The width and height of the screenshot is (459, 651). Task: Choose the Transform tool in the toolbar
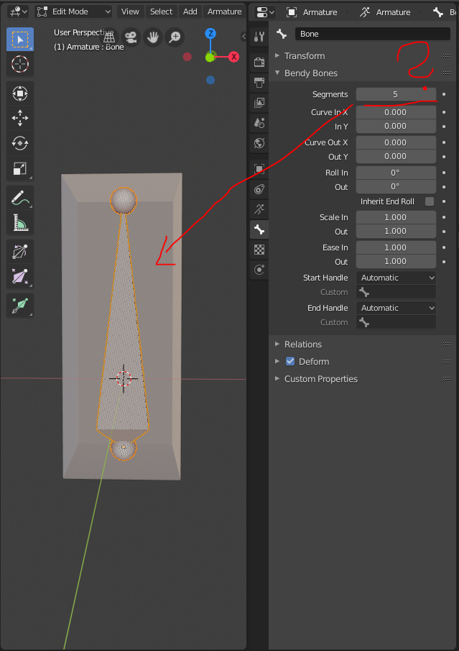click(20, 94)
